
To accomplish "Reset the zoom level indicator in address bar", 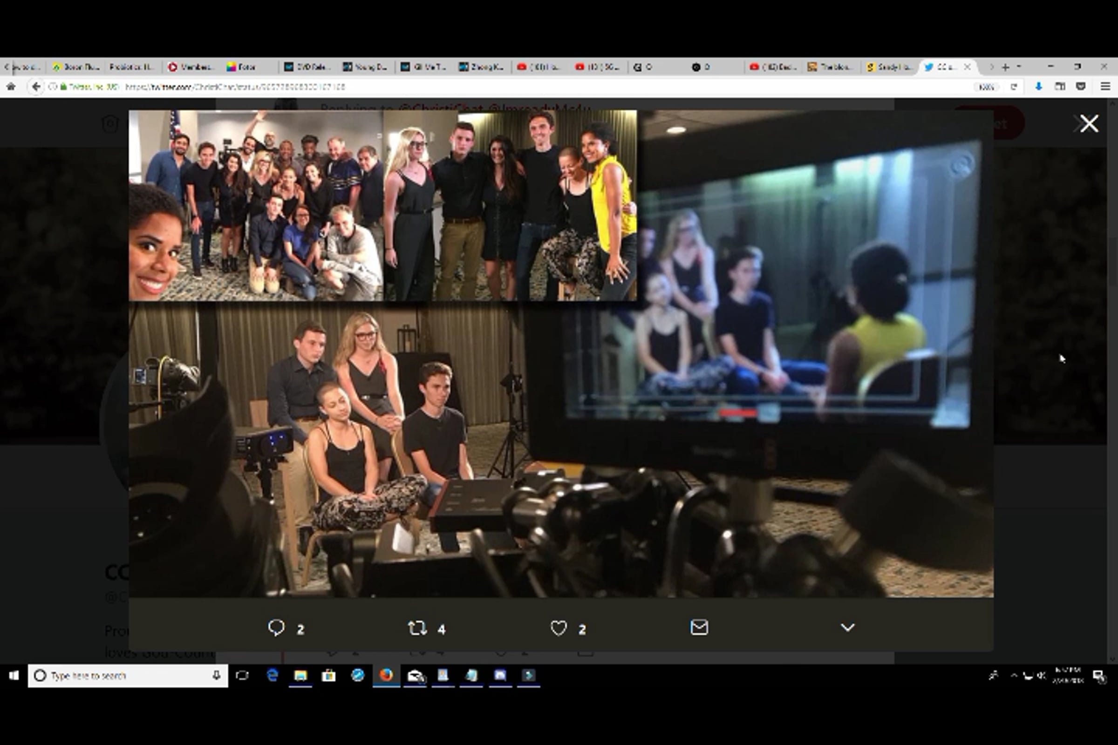I will pos(986,87).
